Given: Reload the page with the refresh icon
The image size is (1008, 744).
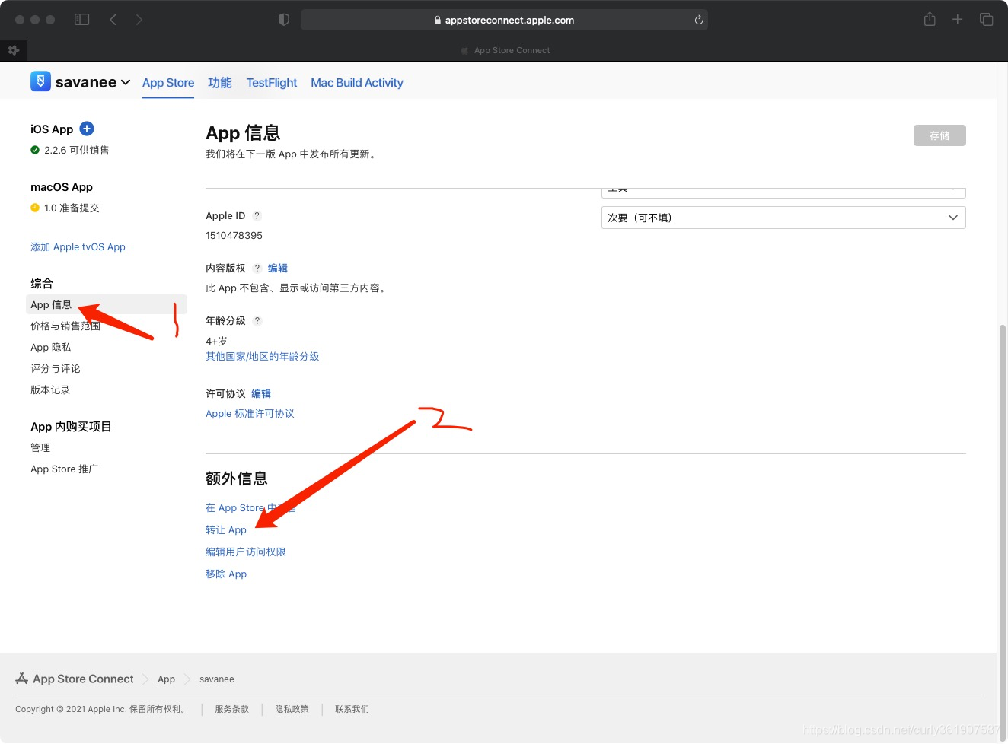Looking at the screenshot, I should [698, 20].
